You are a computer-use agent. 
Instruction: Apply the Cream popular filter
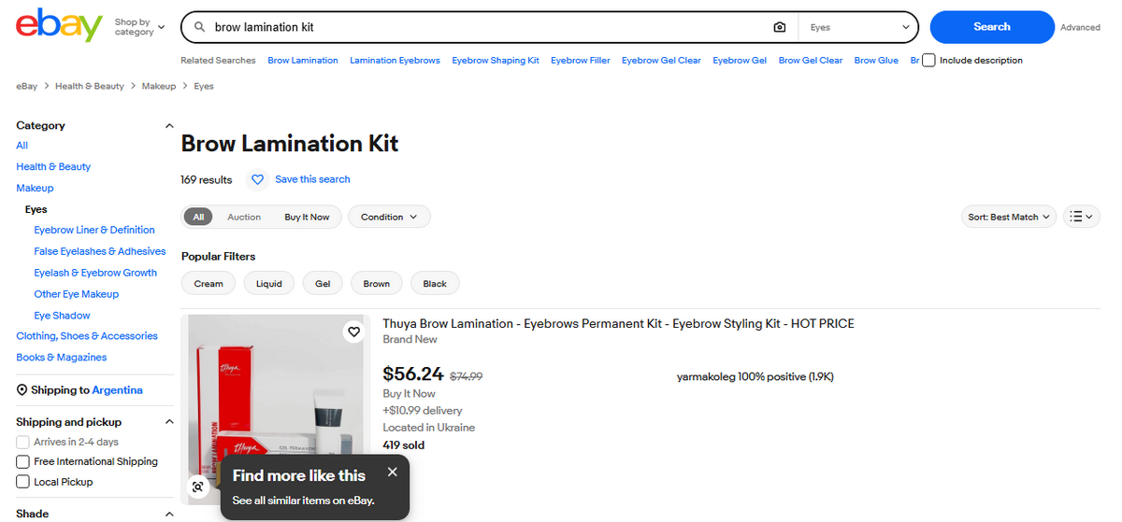(x=209, y=283)
